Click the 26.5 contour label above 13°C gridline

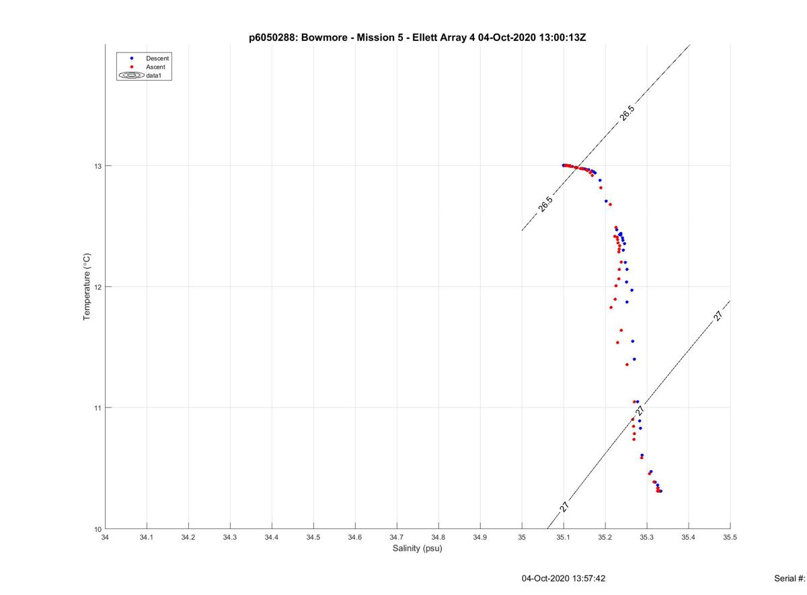627,114
